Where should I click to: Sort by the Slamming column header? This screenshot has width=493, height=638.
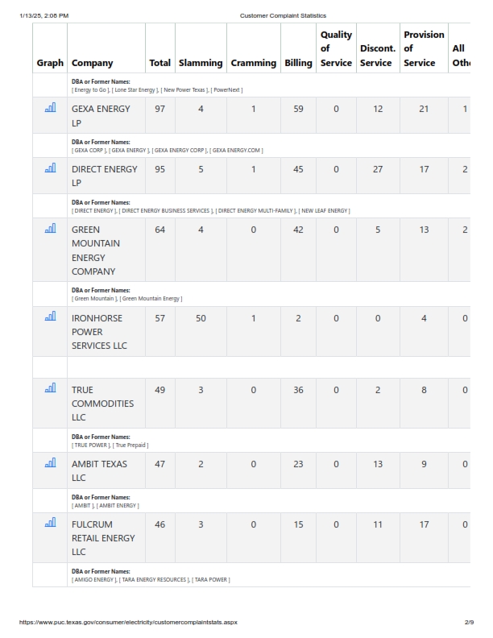pyautogui.click(x=201, y=63)
